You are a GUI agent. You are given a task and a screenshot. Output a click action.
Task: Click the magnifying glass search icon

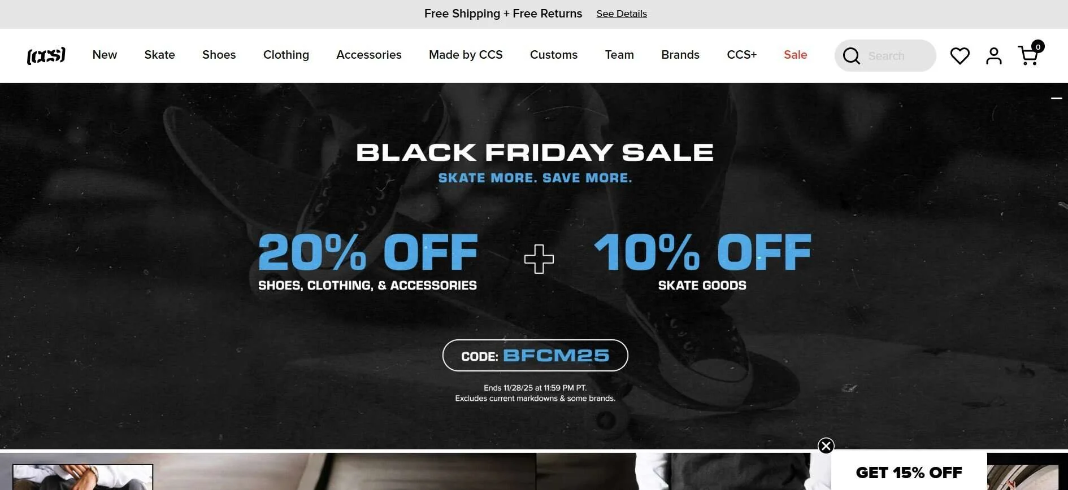point(852,56)
